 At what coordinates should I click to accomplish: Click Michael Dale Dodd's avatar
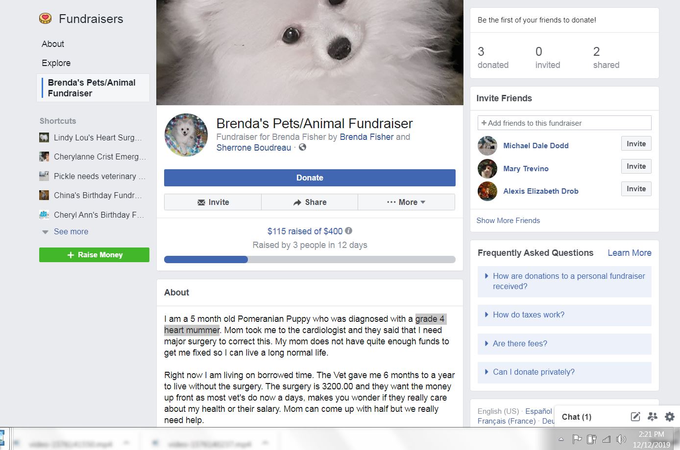(487, 146)
